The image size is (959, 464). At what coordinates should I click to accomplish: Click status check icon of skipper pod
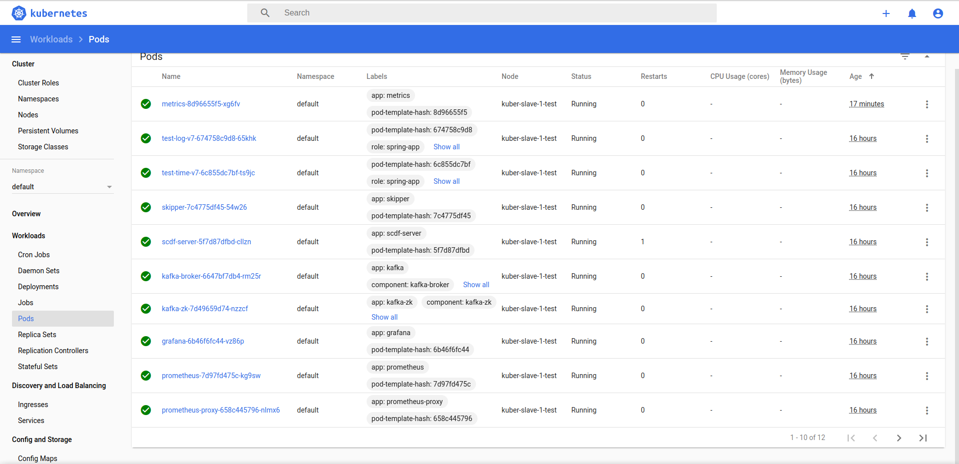(x=146, y=207)
